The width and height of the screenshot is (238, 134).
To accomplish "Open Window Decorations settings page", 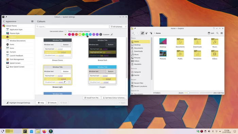I will (x=18, y=41).
